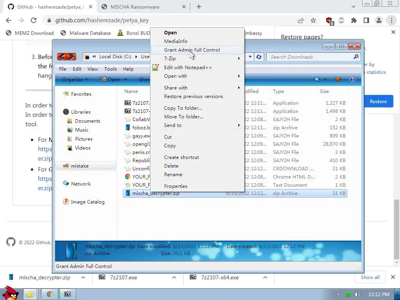Viewport: 400px width, 300px height.
Task: Expand the Send to submenu
Action: click(197, 125)
